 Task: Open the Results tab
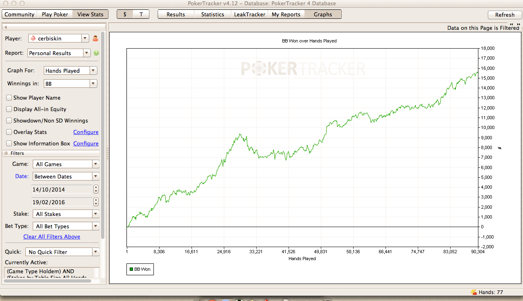(x=176, y=14)
